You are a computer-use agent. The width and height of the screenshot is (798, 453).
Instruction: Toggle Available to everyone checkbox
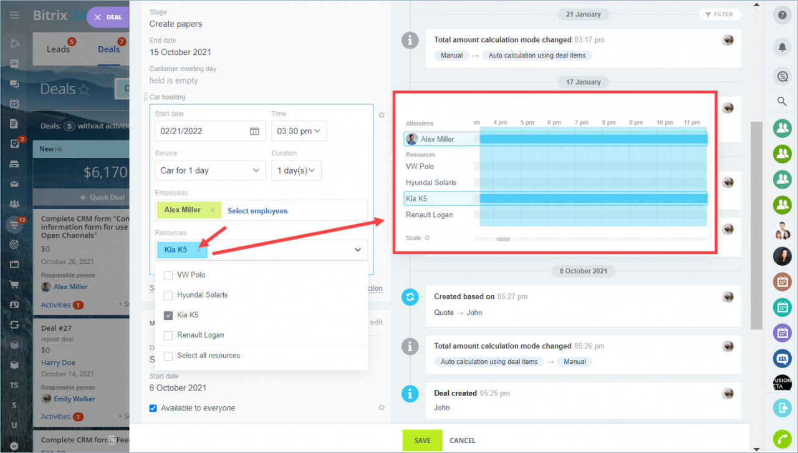pos(153,408)
